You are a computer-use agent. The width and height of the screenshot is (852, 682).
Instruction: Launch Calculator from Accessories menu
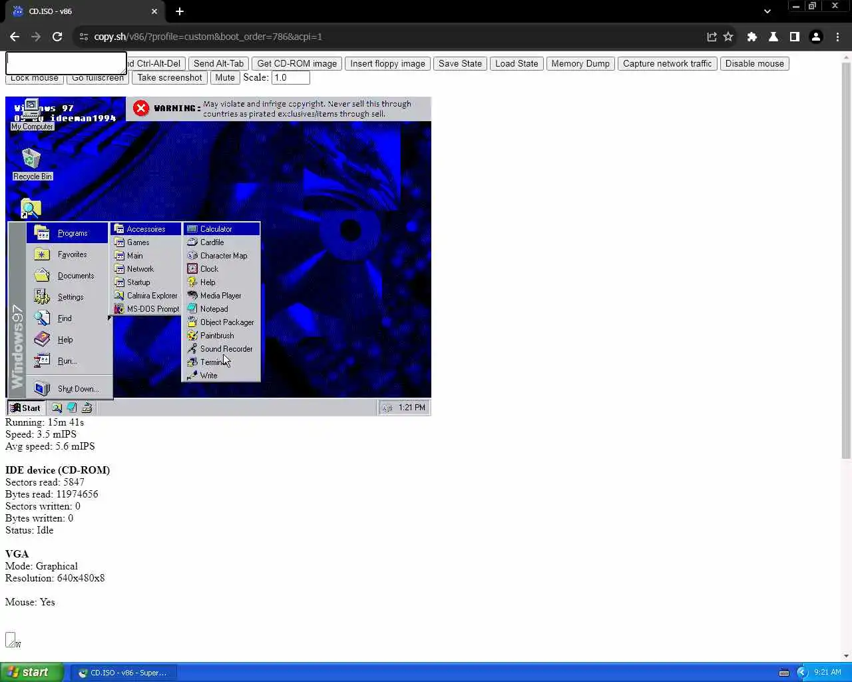tap(221, 229)
